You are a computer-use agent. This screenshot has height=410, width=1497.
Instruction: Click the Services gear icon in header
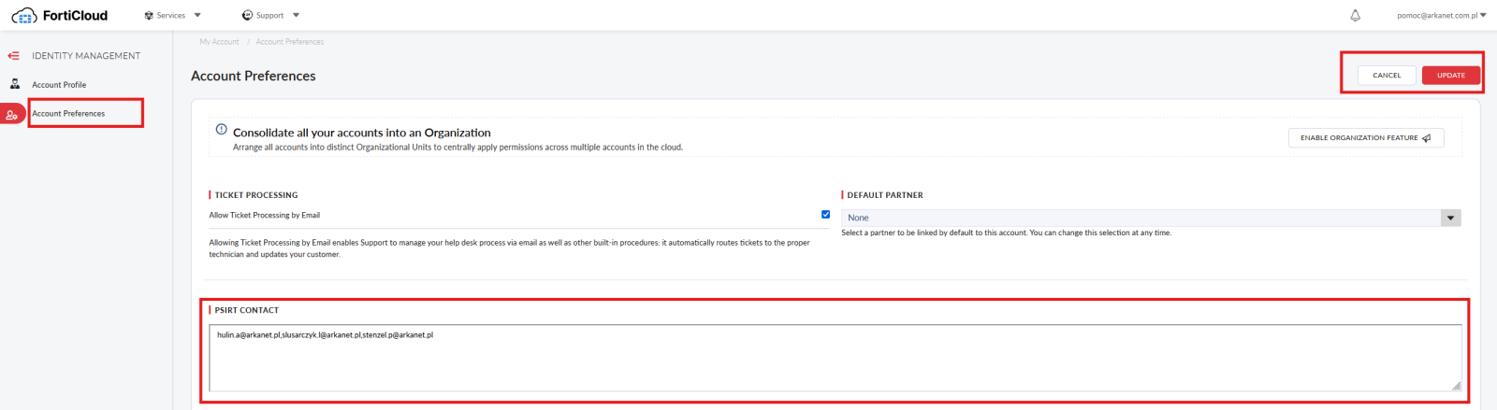click(149, 15)
